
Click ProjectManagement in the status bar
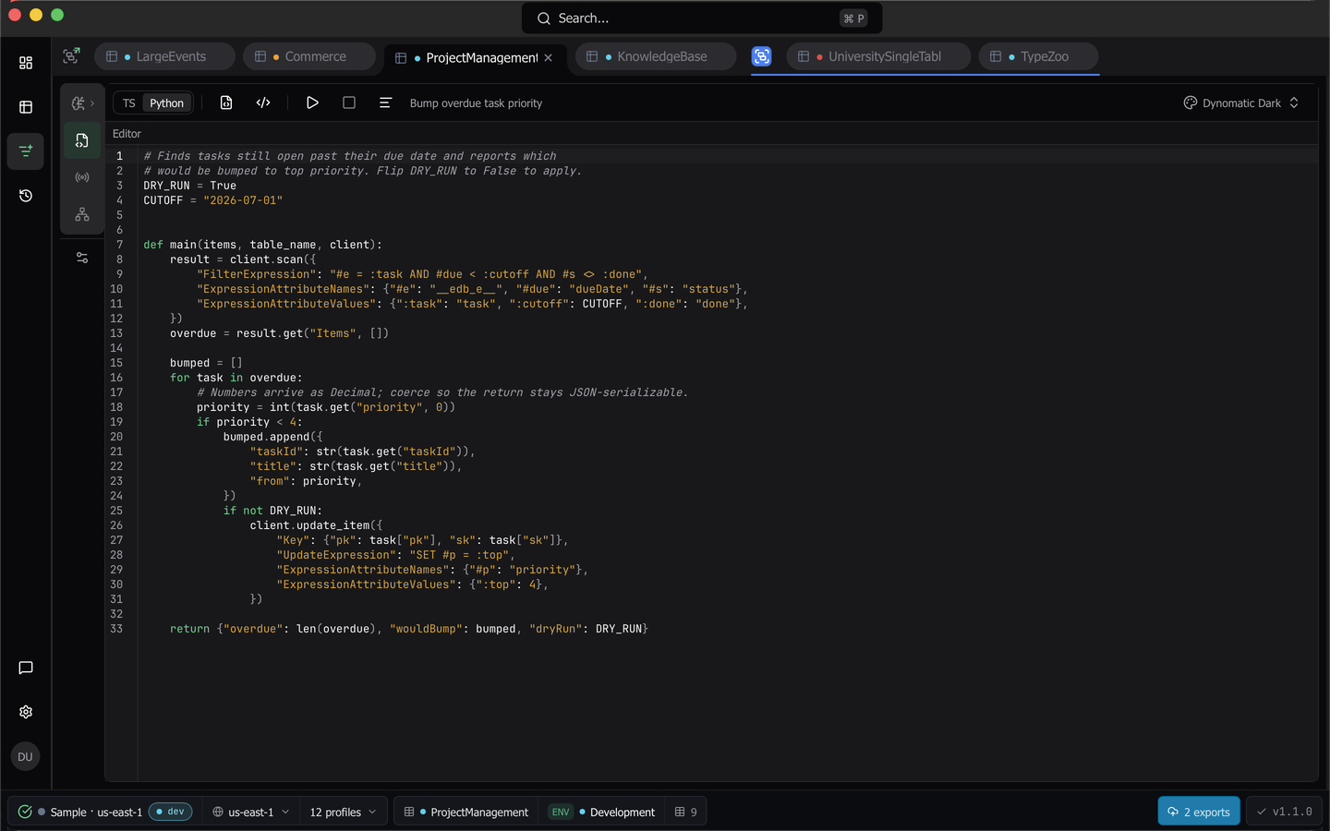tap(466, 812)
